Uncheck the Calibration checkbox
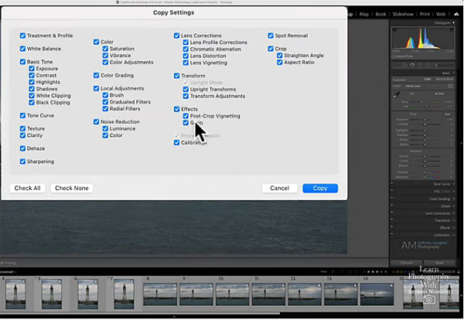 176,142
